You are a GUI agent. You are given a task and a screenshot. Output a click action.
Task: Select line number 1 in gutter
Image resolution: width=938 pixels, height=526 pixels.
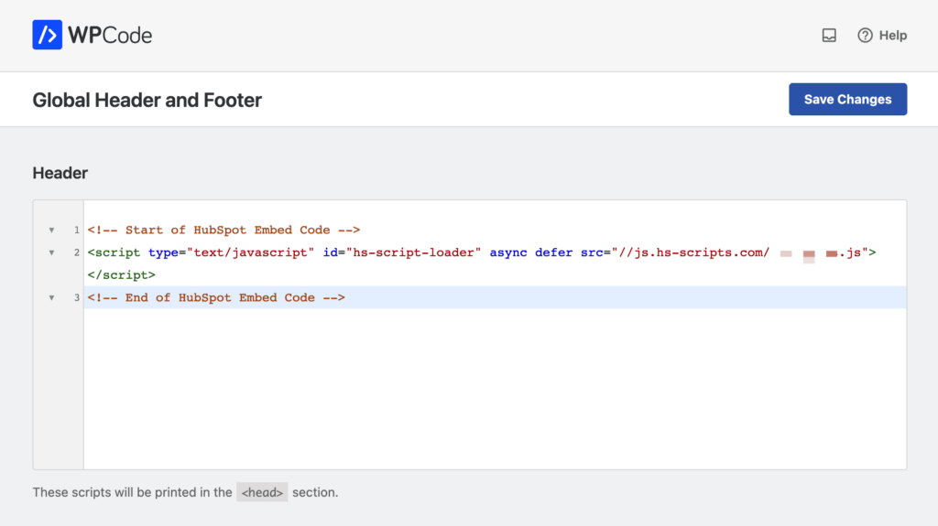[77, 231]
